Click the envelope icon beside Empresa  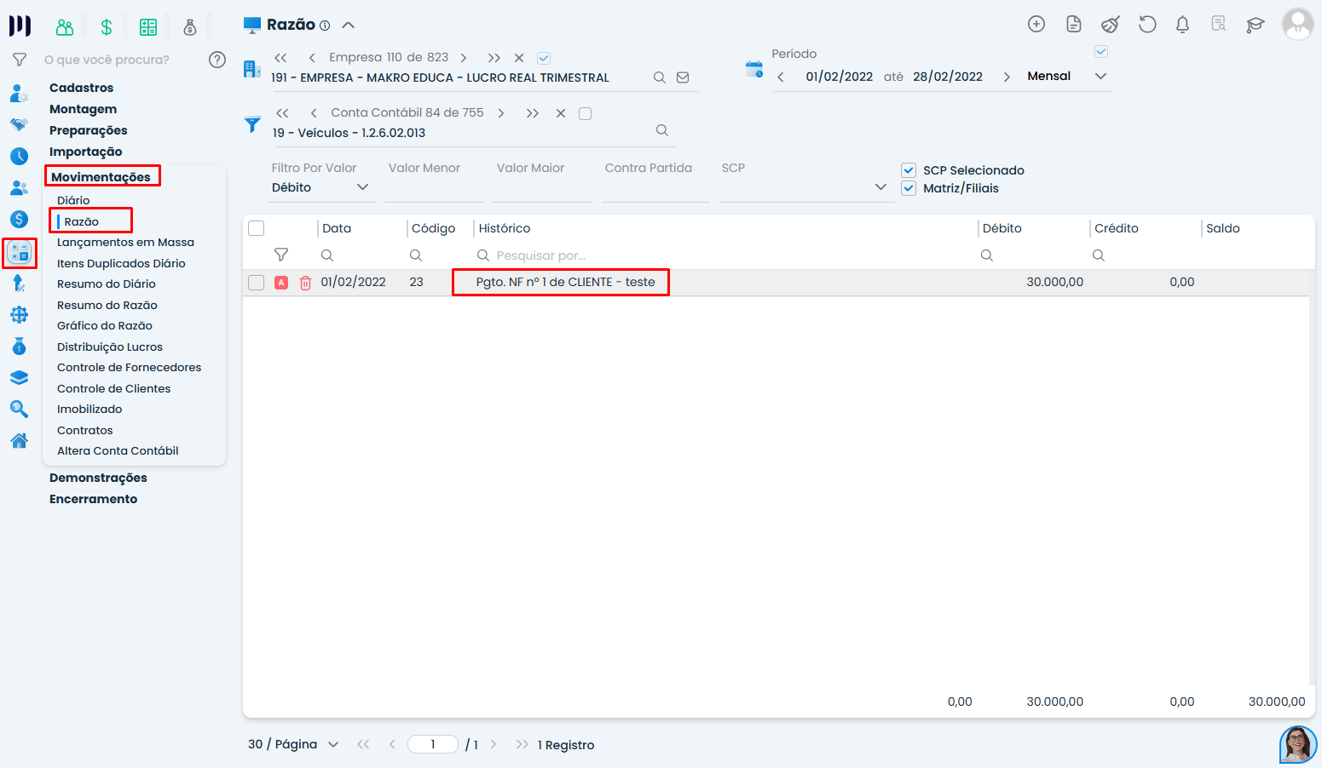pyautogui.click(x=683, y=77)
